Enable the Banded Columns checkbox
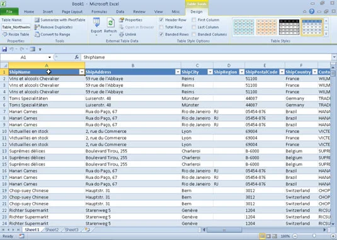The width and height of the screenshot is (337, 240). coord(194,35)
